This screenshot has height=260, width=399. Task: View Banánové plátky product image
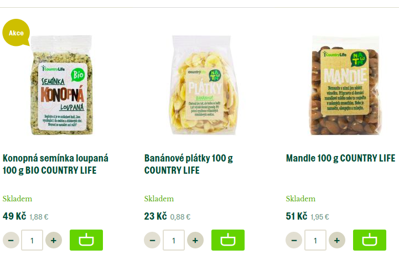203,85
